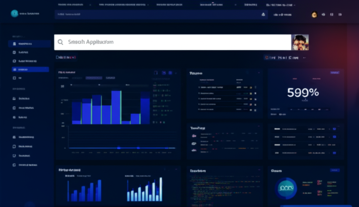Collapse the top-middle table panel with its chevron

click(259, 73)
